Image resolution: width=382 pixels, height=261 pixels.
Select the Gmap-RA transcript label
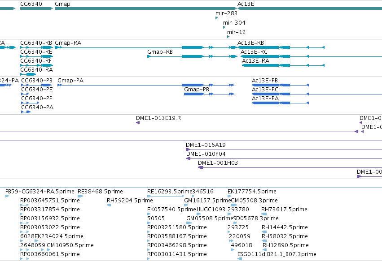coord(68,43)
